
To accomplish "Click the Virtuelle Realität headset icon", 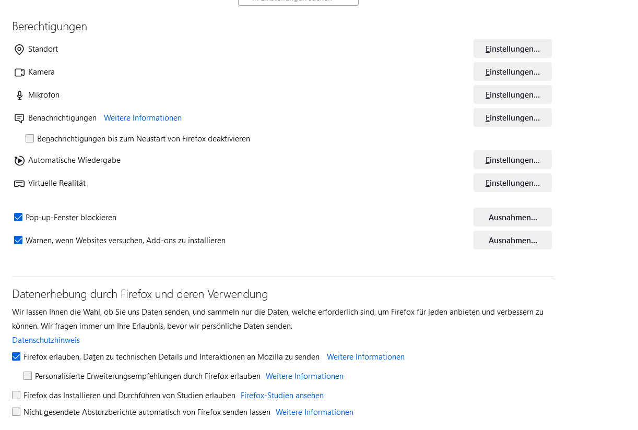I will [x=20, y=184].
